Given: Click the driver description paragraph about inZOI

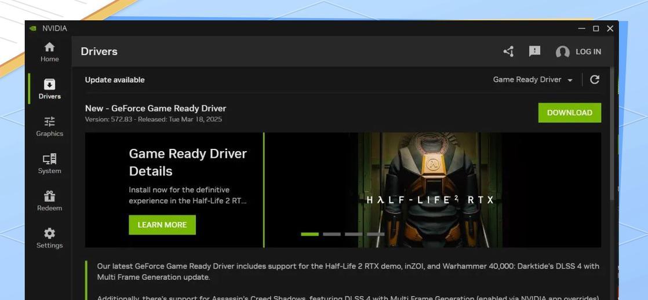Looking at the screenshot, I should (348, 272).
